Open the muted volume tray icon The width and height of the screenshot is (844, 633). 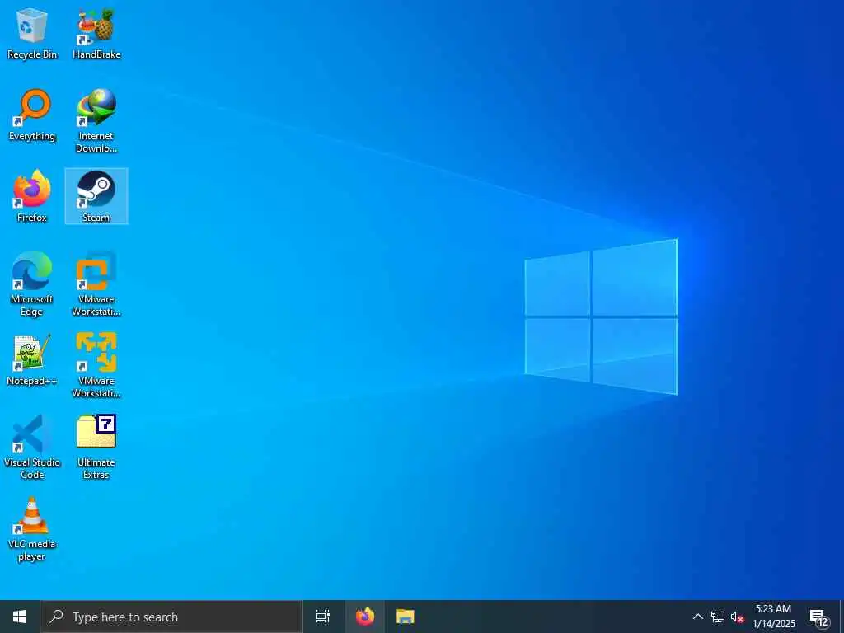point(737,617)
